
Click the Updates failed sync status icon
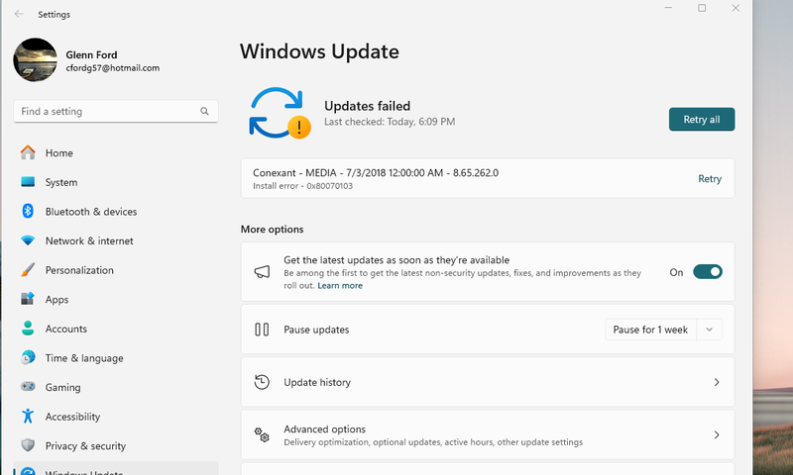tap(280, 113)
